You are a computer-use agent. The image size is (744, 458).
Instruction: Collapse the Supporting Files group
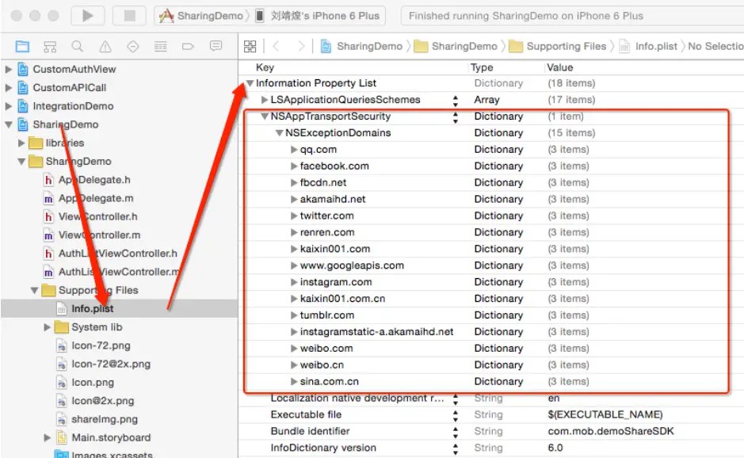coord(34,291)
